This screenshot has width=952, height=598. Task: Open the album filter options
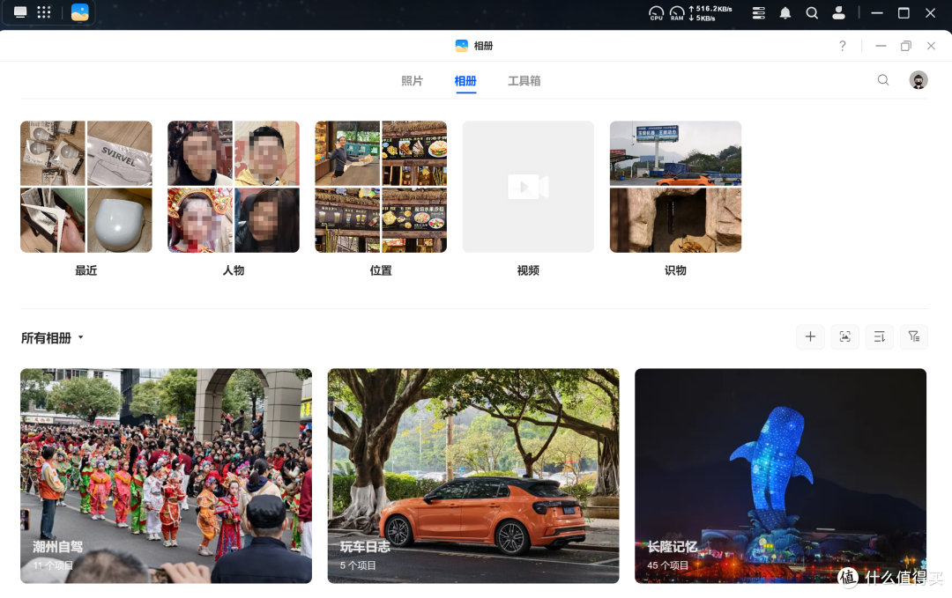coord(914,336)
